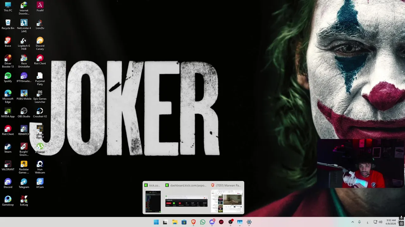The image size is (405, 227).
Task: Select the Gameloop desktop shortcut
Action: 8,201
